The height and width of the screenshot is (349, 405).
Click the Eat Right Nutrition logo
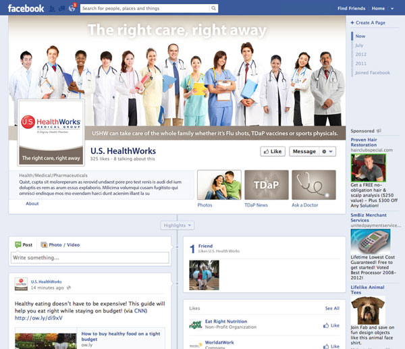[196, 325]
